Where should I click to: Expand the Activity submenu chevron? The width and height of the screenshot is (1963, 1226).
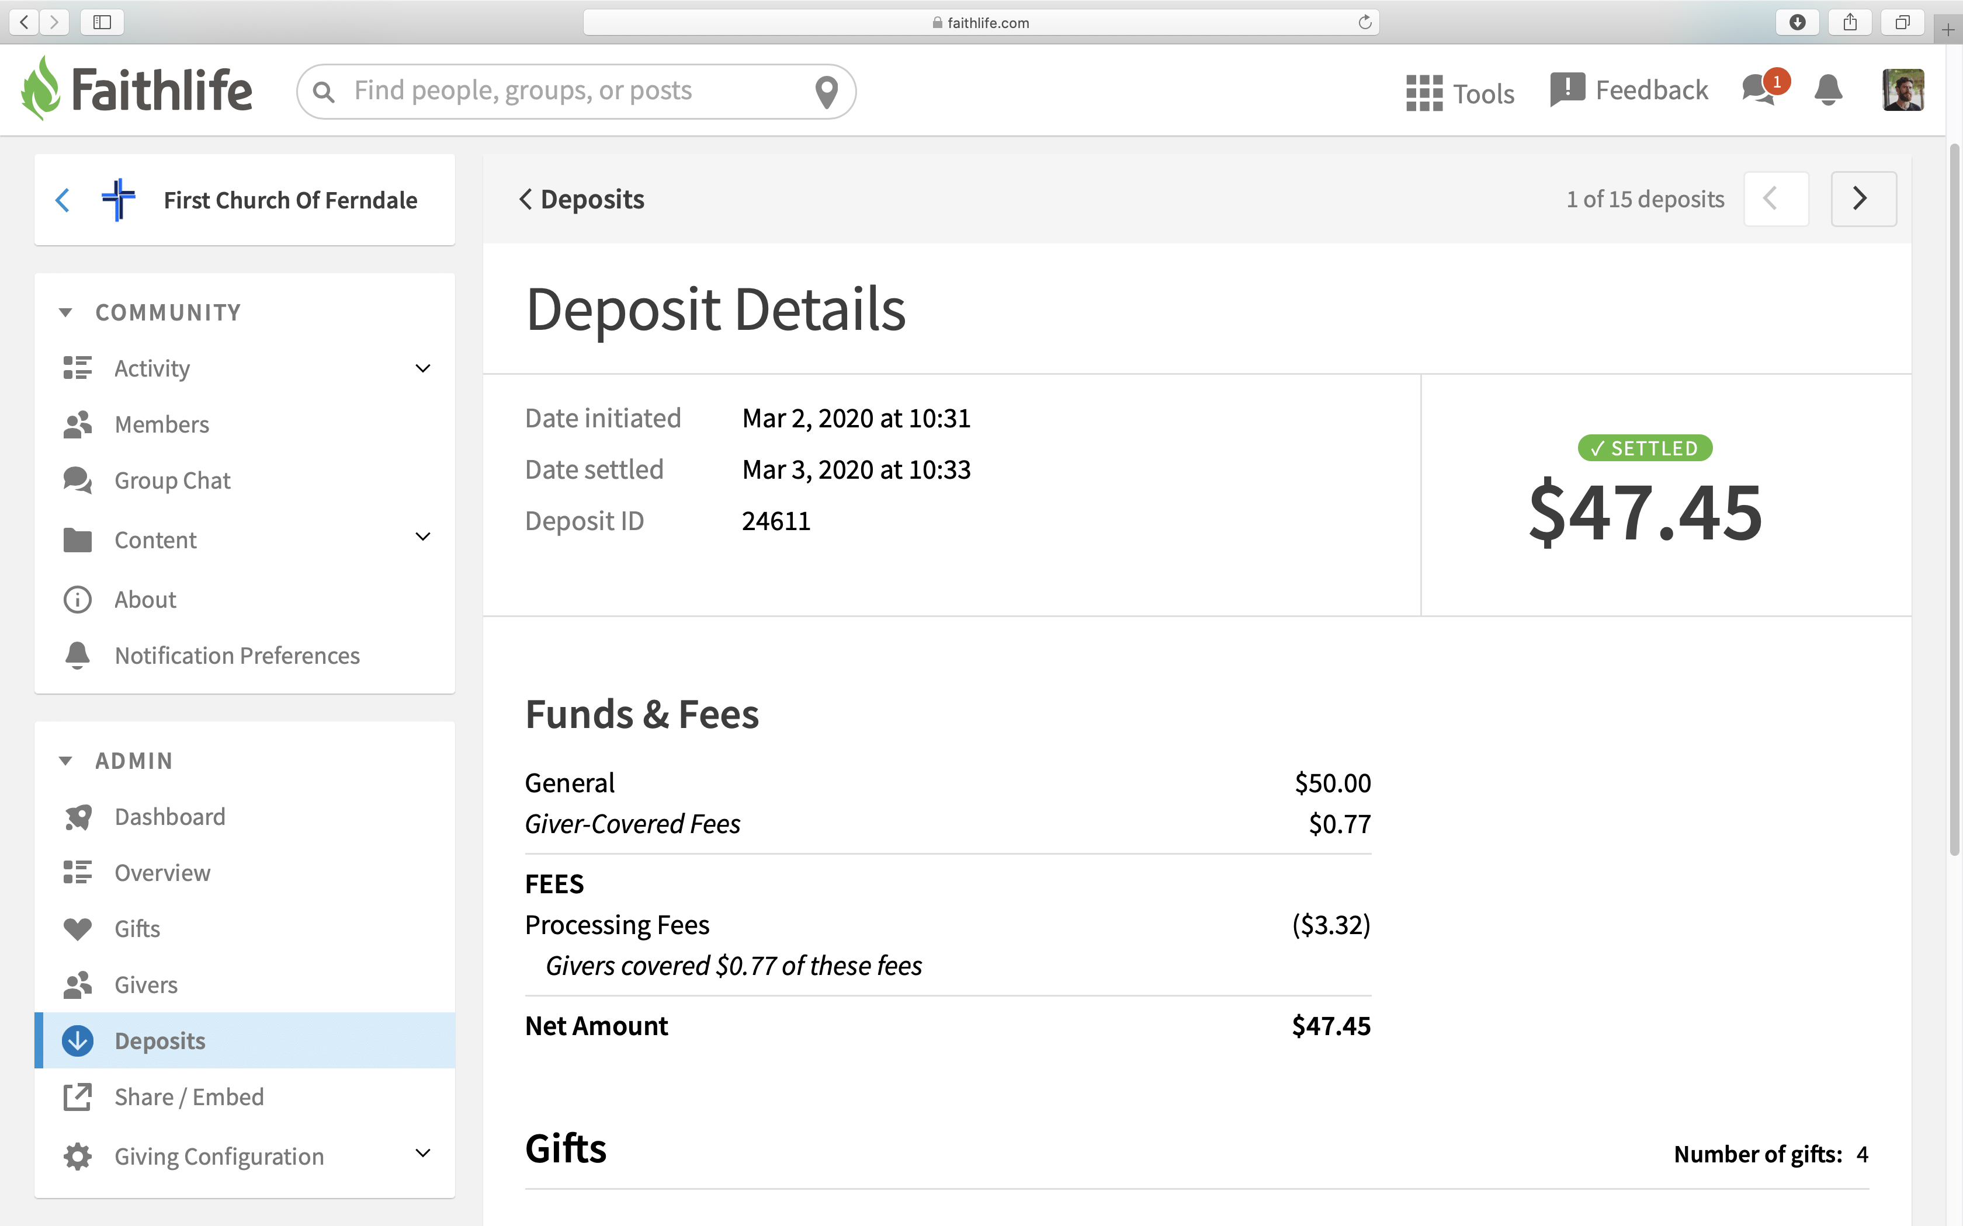point(422,368)
